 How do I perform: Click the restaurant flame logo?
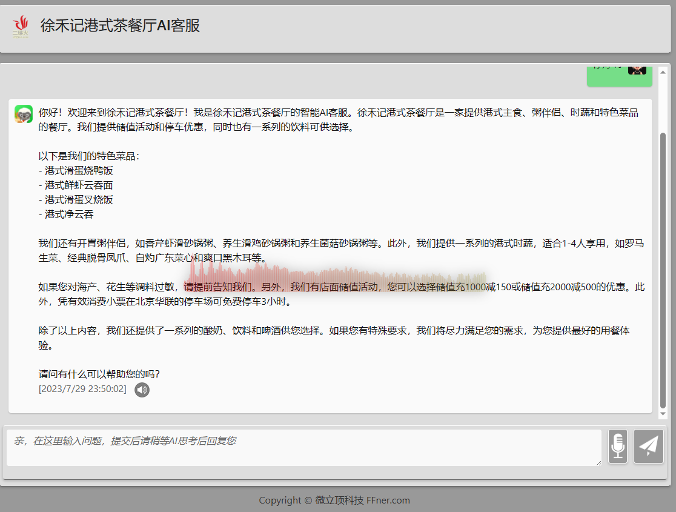click(x=21, y=26)
